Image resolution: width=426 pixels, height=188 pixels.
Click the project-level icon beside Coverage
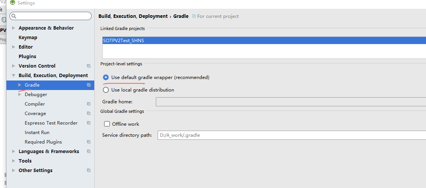(x=89, y=114)
